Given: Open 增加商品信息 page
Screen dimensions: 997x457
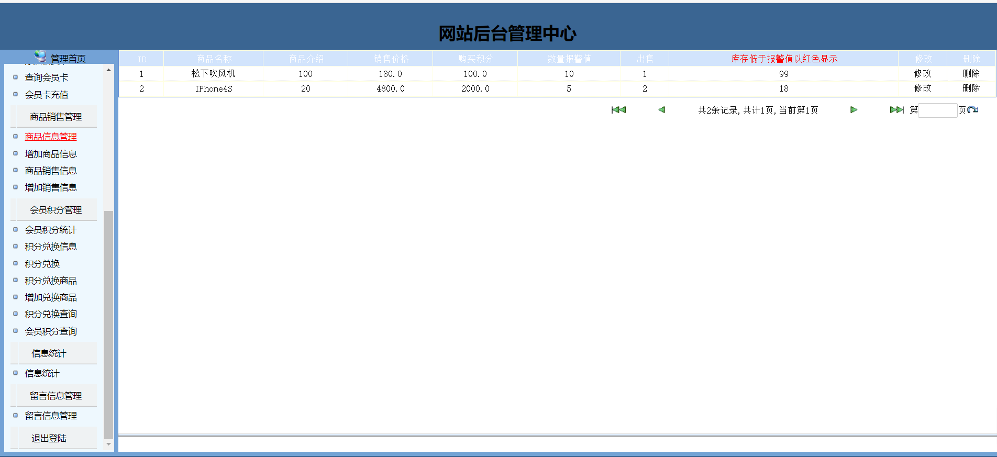Looking at the screenshot, I should pos(51,154).
